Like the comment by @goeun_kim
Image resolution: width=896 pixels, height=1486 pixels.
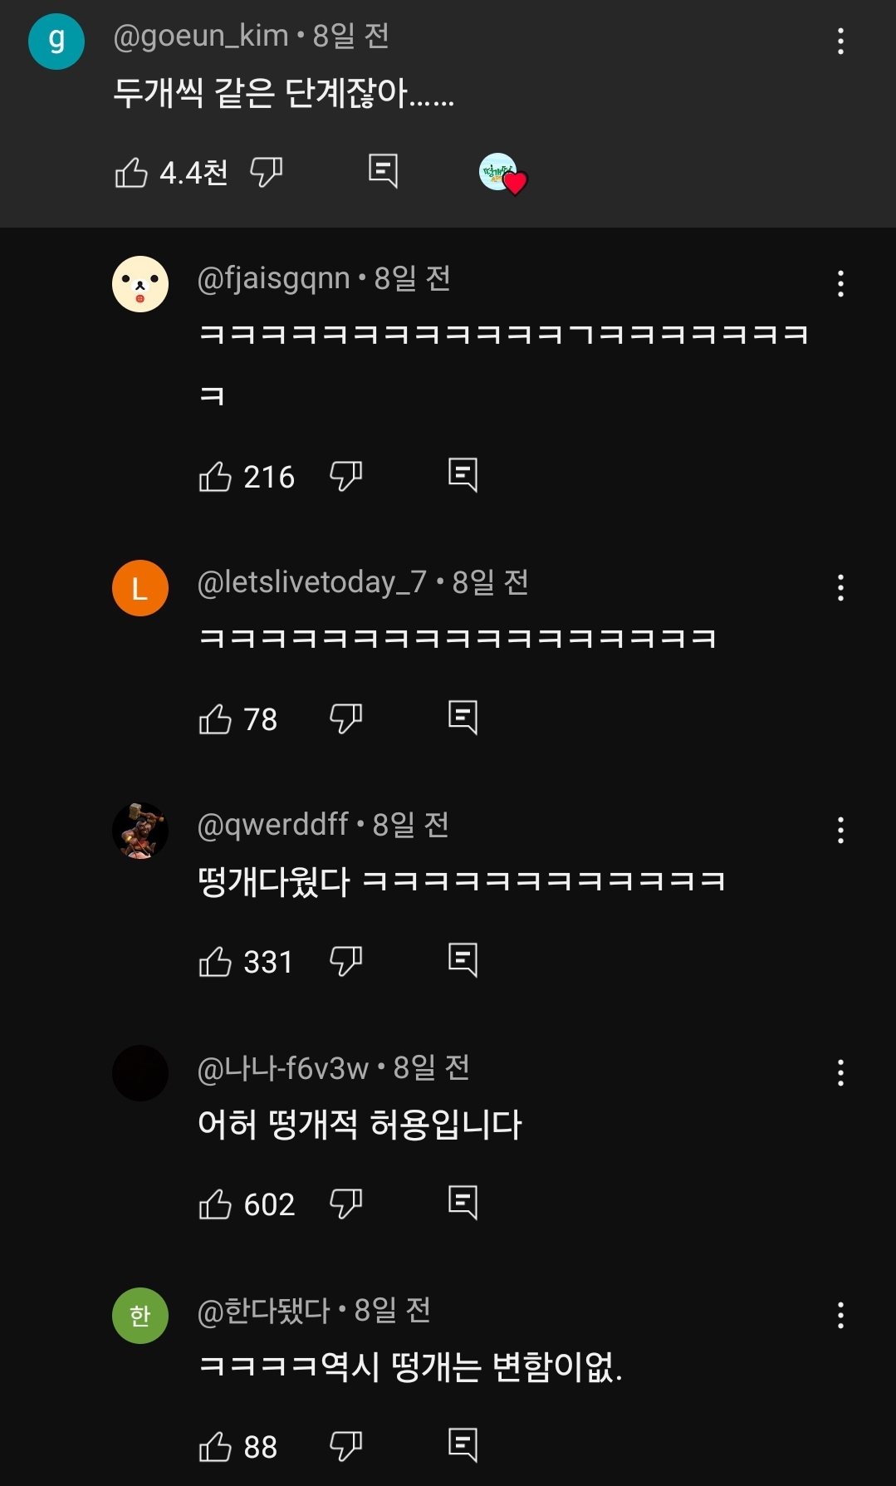point(131,173)
